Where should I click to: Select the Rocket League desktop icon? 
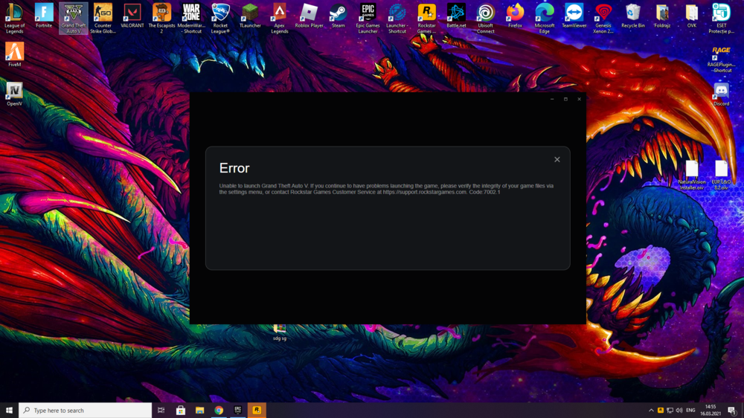(220, 18)
